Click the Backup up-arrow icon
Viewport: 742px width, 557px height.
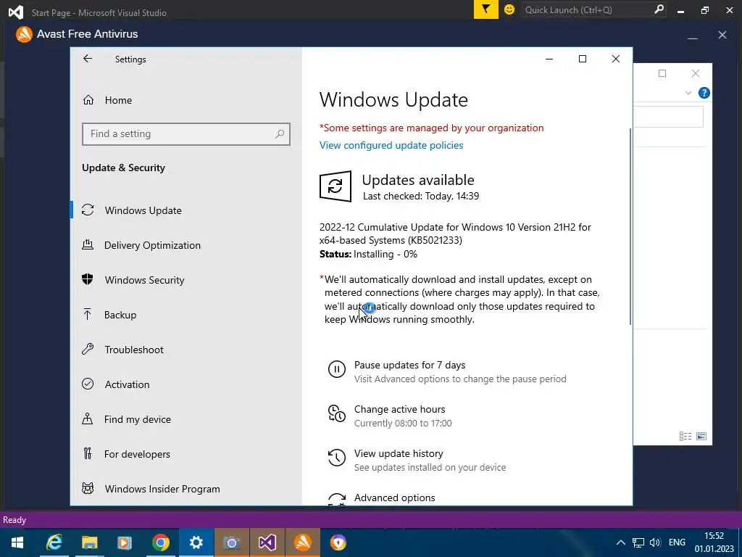coord(88,314)
